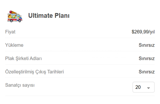This screenshot has height=104, width=160.
Task: Click the Fiyat row label
Action: (10, 32)
